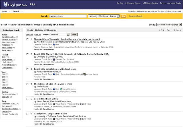Screen dimensions: 183x127
Task: Tick the checkbox for Terroir articulation thesis
Action: pyautogui.click(x=27, y=69)
